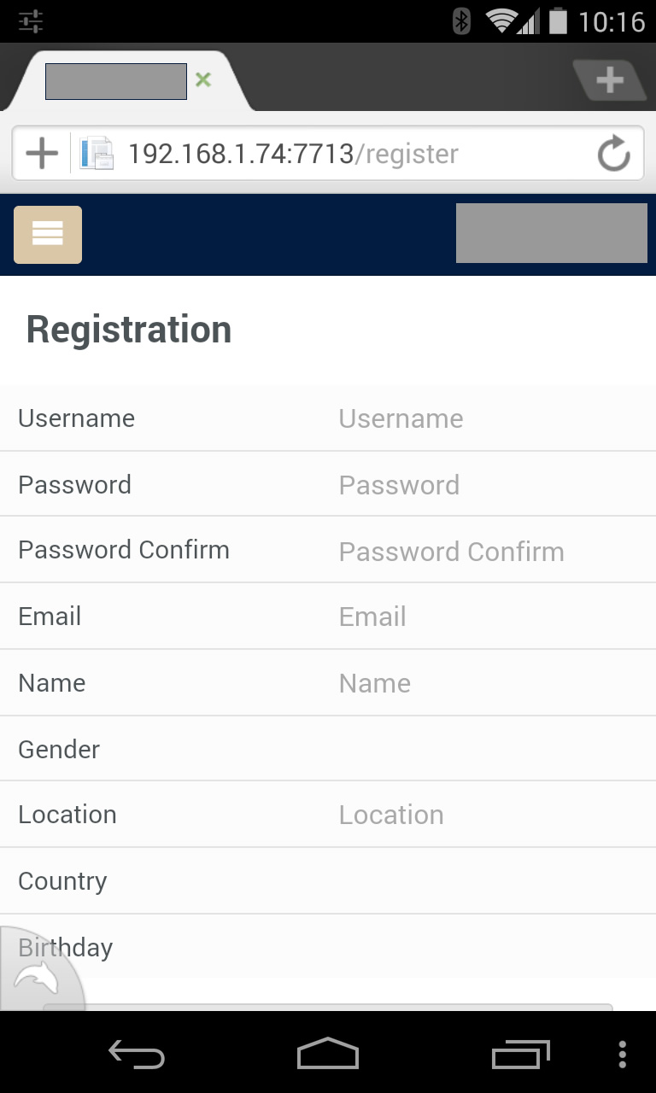656x1093 pixels.
Task: Click the Password Confirm field
Action: pyautogui.click(x=487, y=552)
